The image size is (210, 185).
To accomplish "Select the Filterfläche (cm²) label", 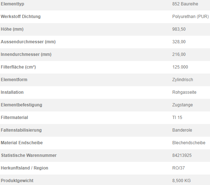I will click(18, 67).
